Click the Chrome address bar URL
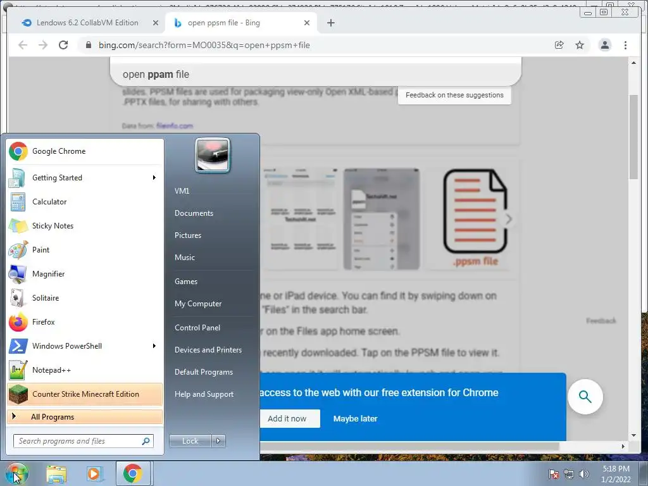 (x=204, y=45)
